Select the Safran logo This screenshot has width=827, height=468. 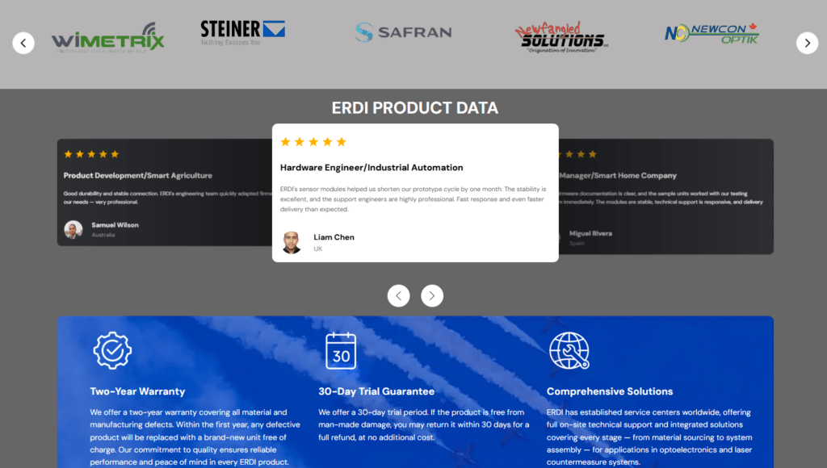pos(403,32)
